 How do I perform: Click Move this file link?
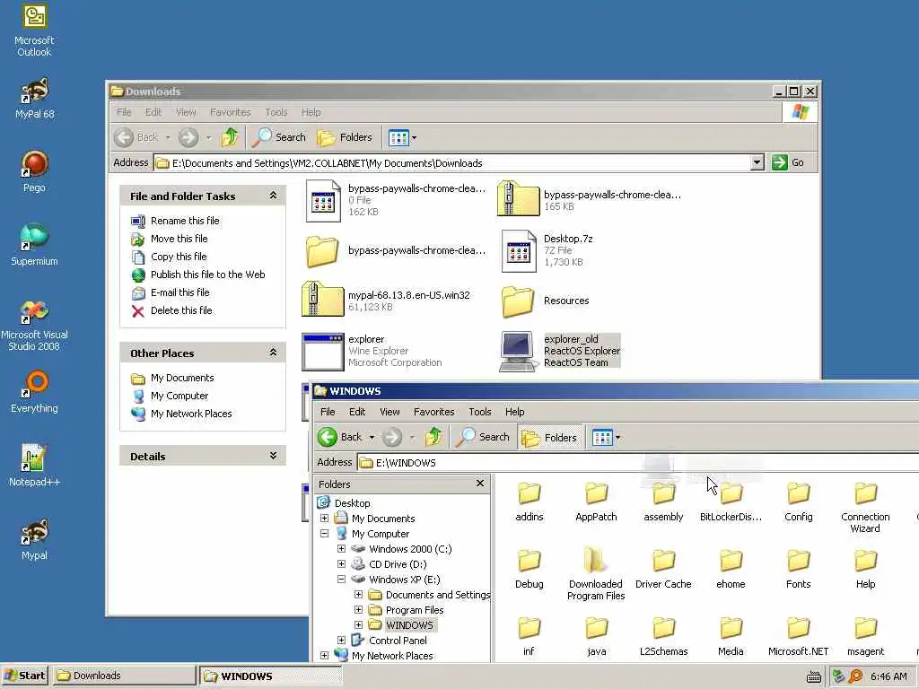(179, 239)
